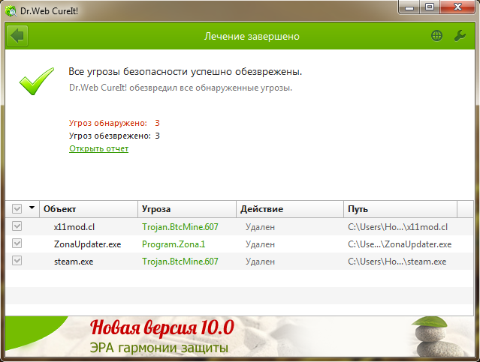The image size is (480, 362).
Task: Toggle the select-all checkbox in table header
Action: [x=17, y=209]
